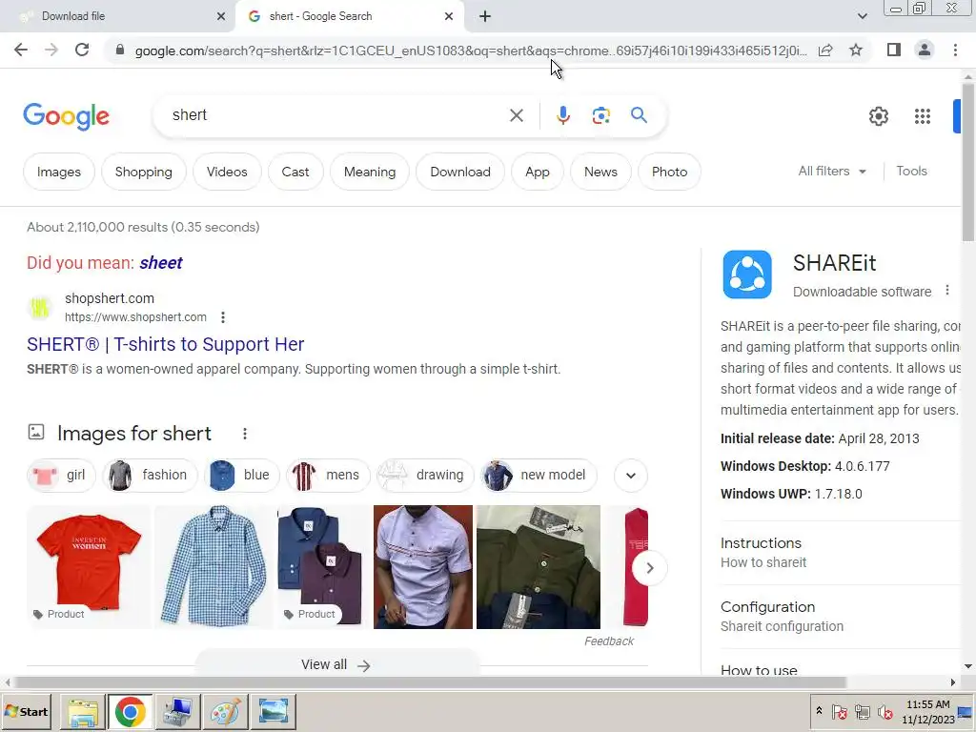Reload the current page
The width and height of the screenshot is (976, 732).
(x=82, y=50)
